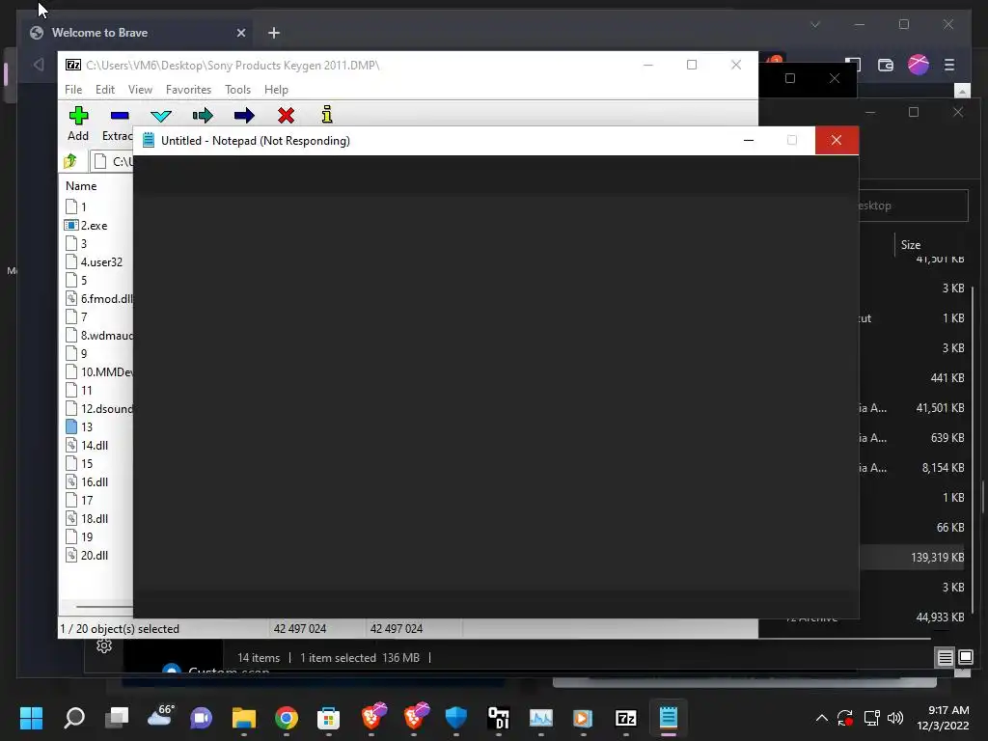
Task: Go up one folder level in 7-Zip
Action: click(70, 161)
